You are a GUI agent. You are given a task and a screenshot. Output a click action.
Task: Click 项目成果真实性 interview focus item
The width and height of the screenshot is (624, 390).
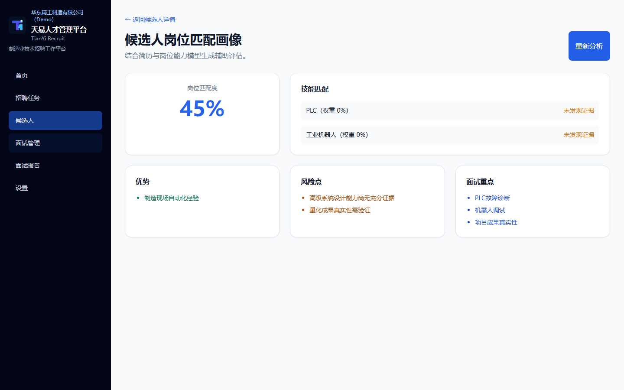click(x=496, y=222)
